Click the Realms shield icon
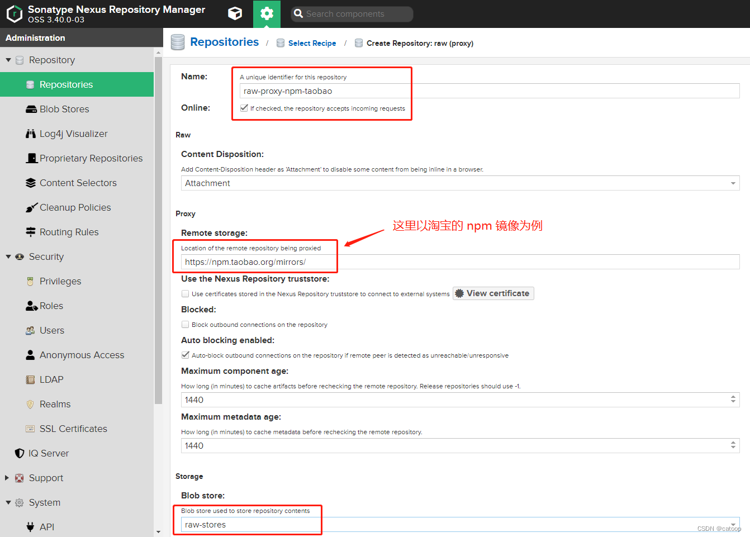The height and width of the screenshot is (537, 750). (30, 404)
